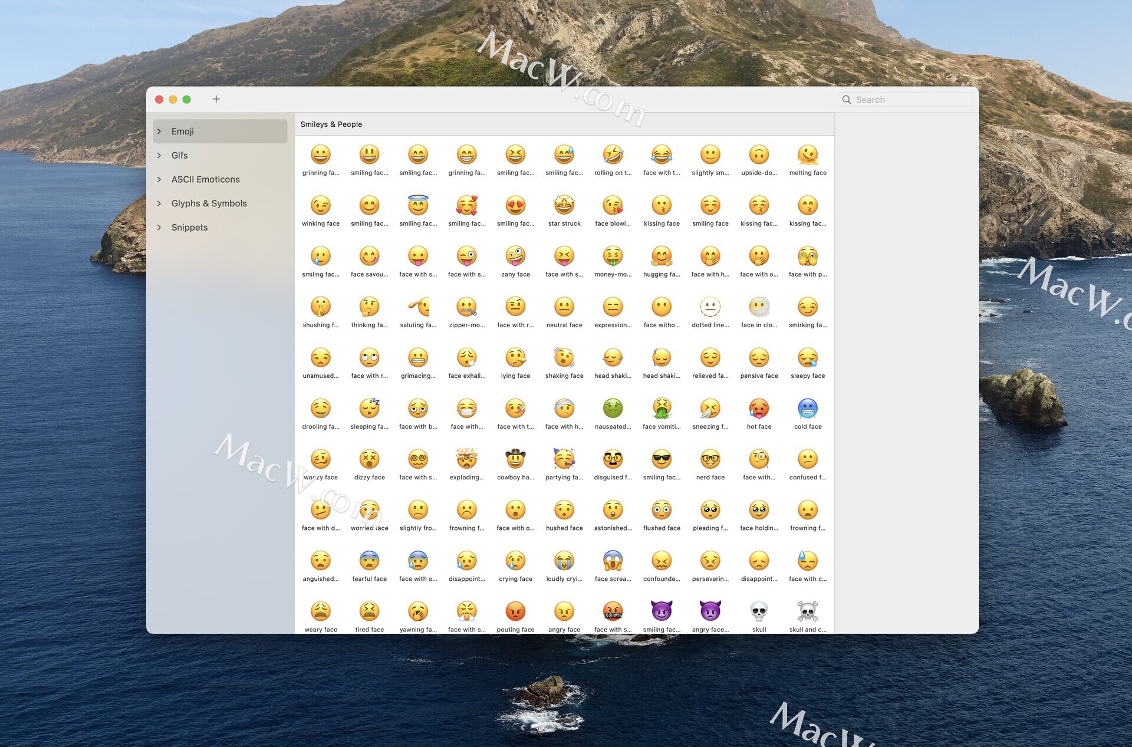Click the skull emoji
The width and height of the screenshot is (1132, 747).
point(759,612)
